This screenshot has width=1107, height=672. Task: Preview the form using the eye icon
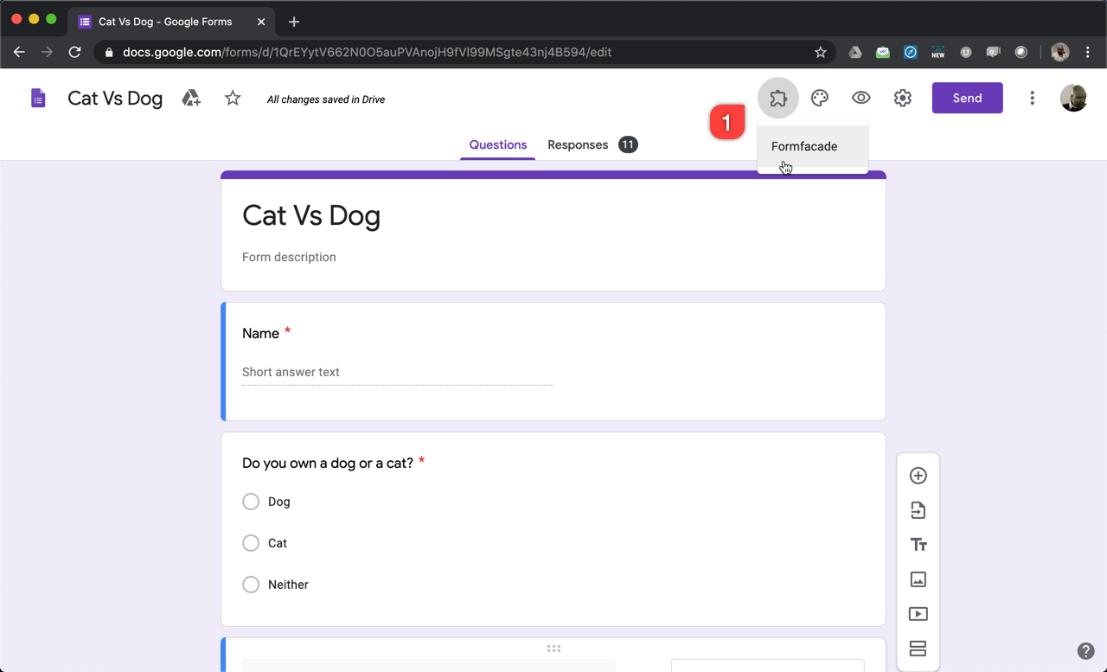point(861,98)
